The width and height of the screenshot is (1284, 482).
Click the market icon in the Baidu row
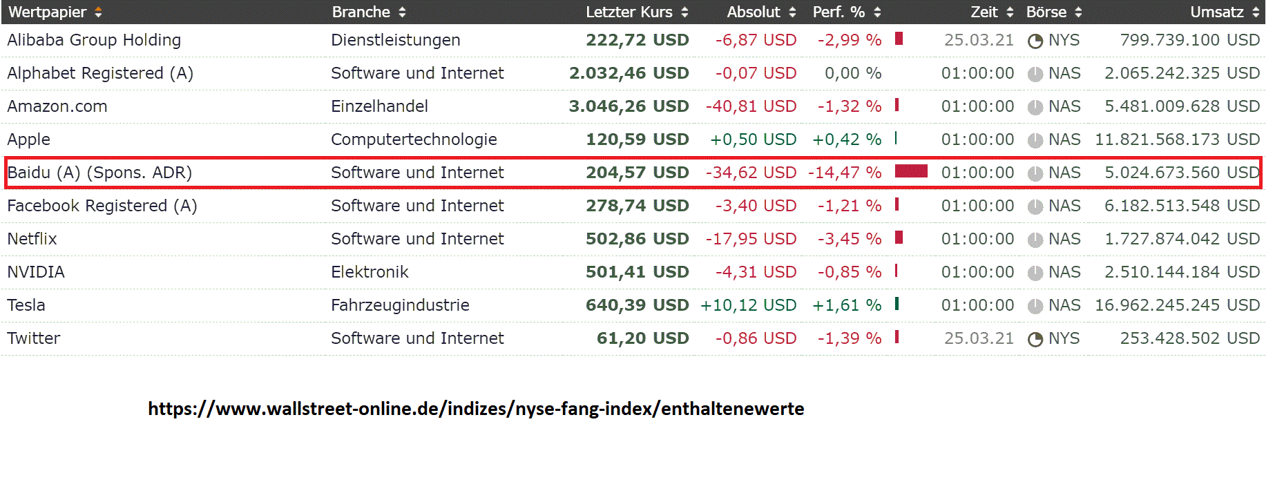(x=1035, y=174)
